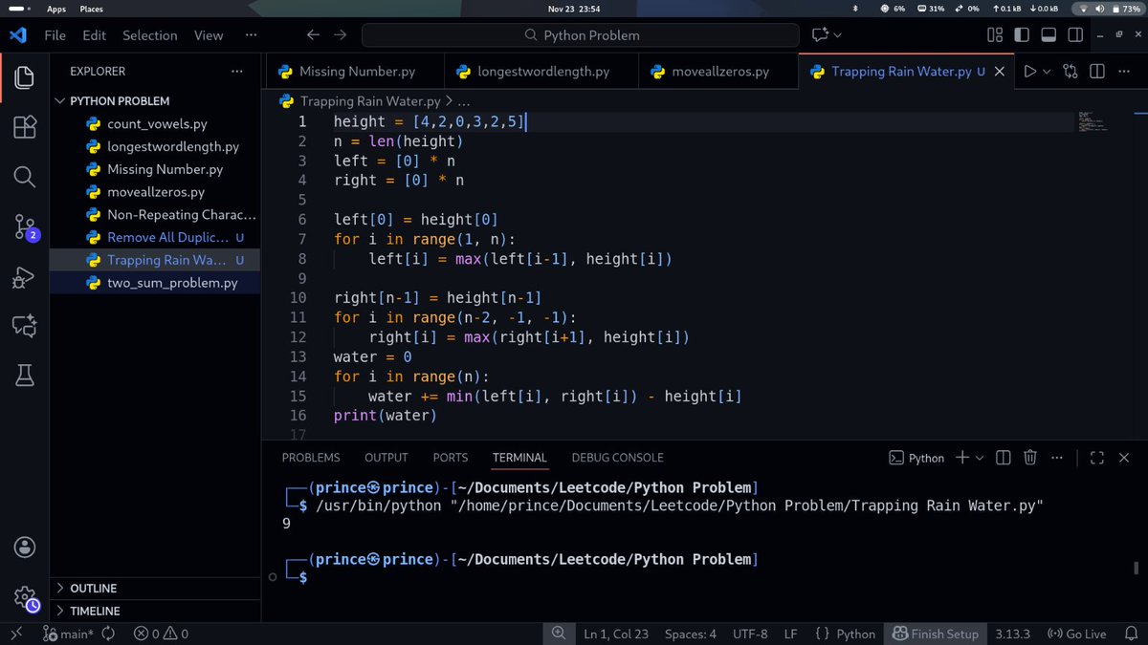Open the Edit menu

(x=94, y=35)
